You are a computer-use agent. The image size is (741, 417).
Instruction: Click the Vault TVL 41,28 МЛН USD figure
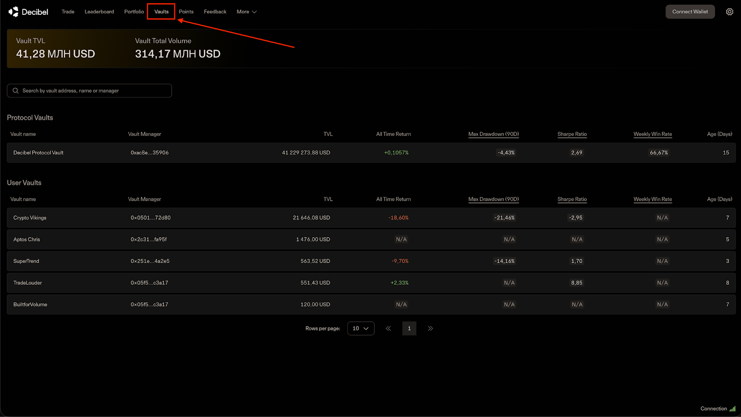(56, 54)
